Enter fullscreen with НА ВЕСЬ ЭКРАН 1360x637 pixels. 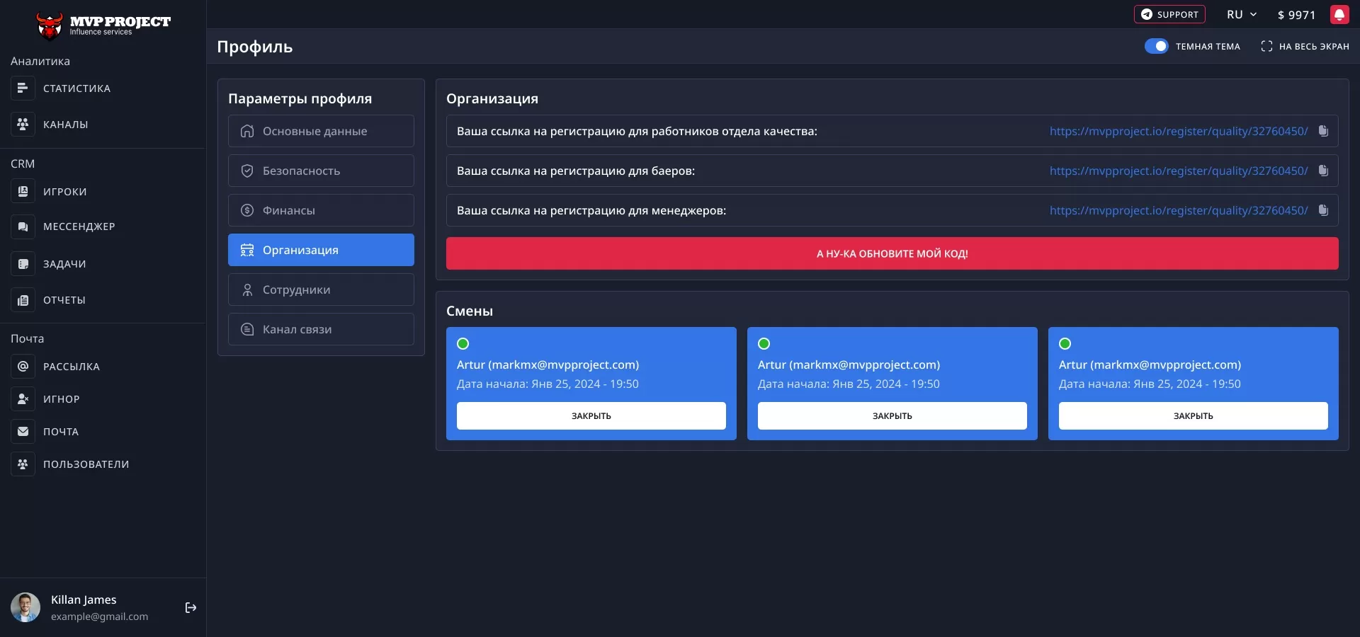pos(1305,46)
